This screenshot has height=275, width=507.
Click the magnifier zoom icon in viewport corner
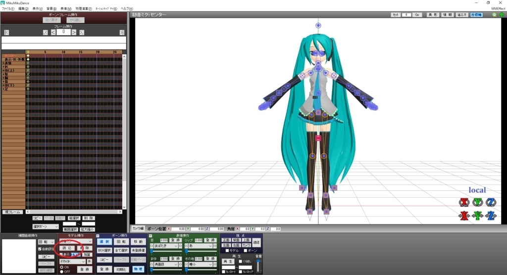click(495, 15)
